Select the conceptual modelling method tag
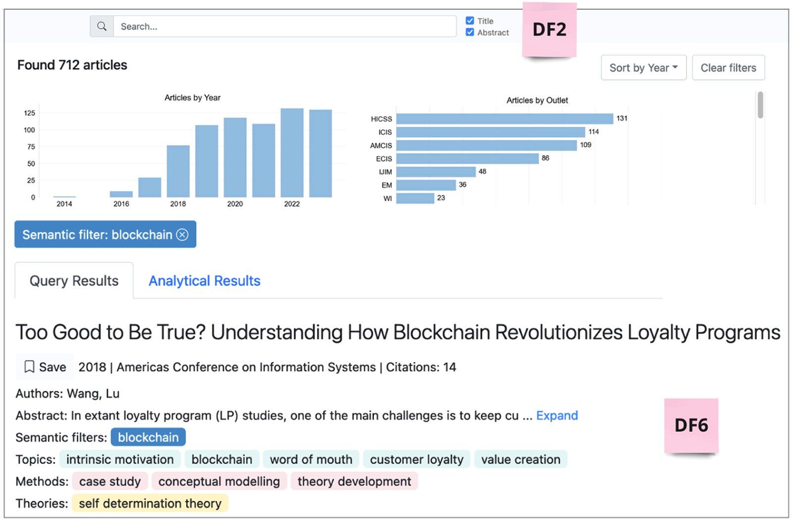Image resolution: width=792 pixels, height=520 pixels. 219,481
